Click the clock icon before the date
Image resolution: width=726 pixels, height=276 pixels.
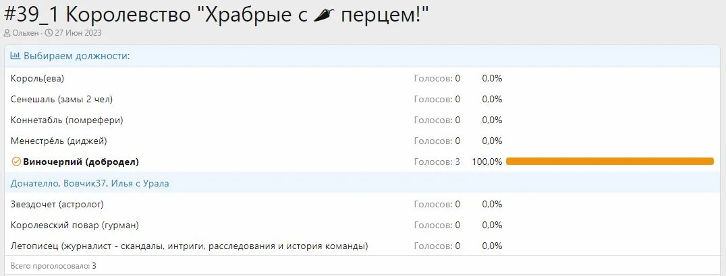pos(49,33)
